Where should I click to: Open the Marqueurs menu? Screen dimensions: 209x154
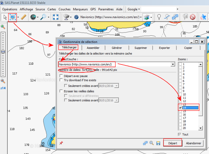tap(80, 9)
